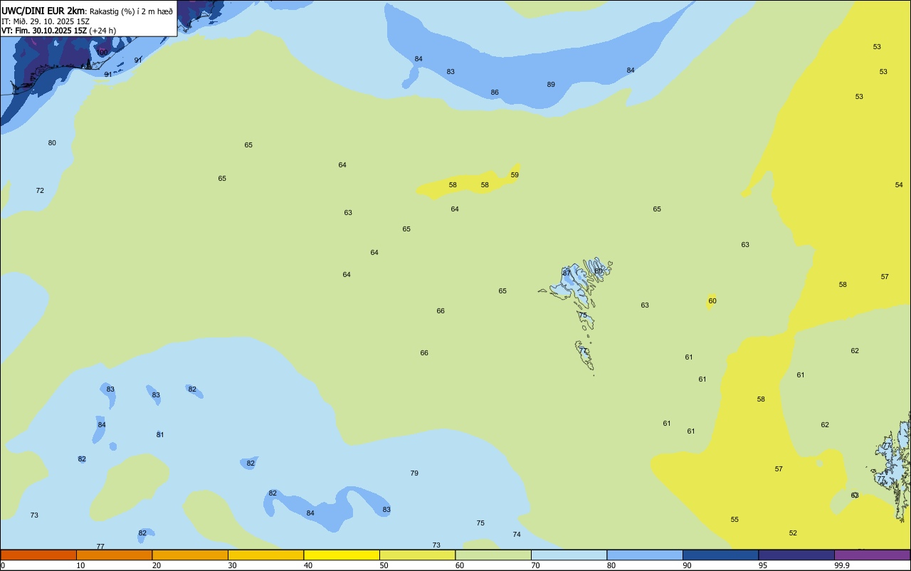Select the orange 10–20 legend color block
Image resolution: width=911 pixels, height=571 pixels.
(114, 555)
